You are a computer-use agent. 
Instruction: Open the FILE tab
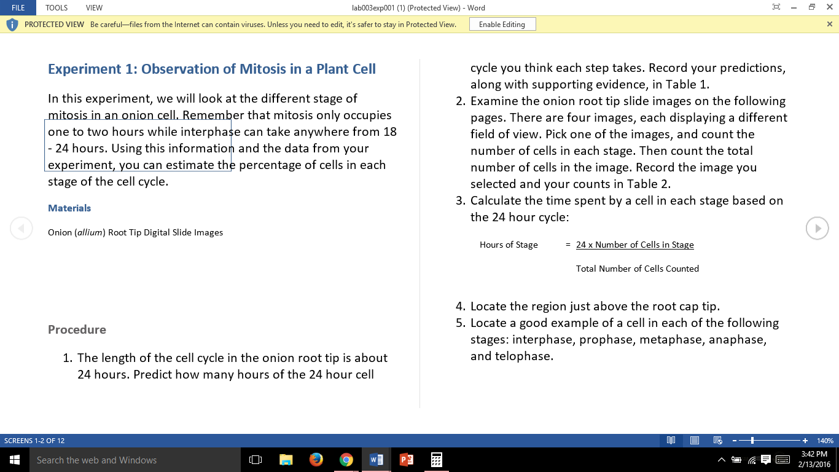[x=18, y=8]
